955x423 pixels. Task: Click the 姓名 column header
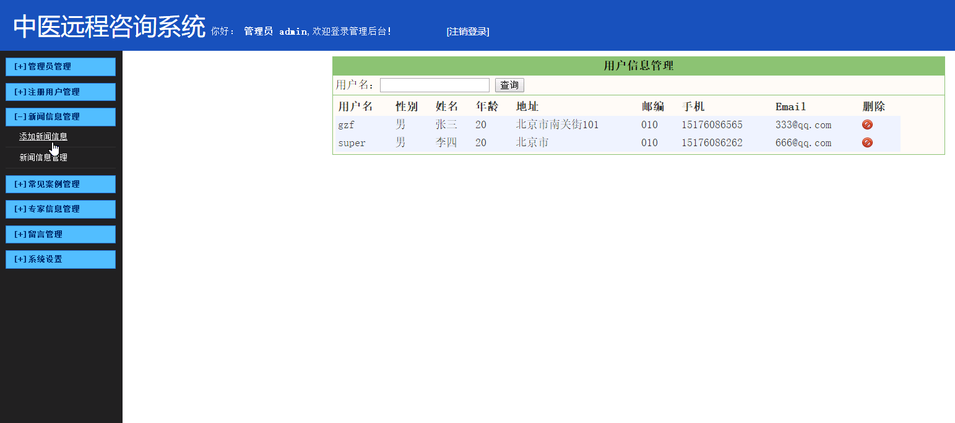pos(447,107)
